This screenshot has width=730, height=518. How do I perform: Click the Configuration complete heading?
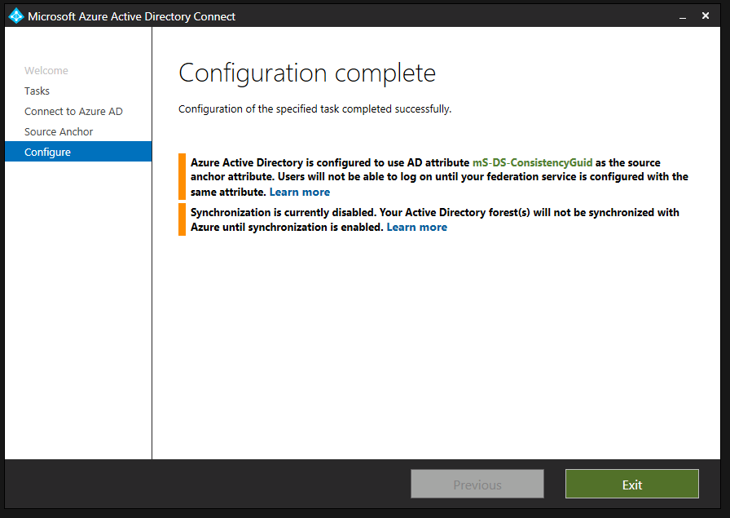click(x=307, y=73)
